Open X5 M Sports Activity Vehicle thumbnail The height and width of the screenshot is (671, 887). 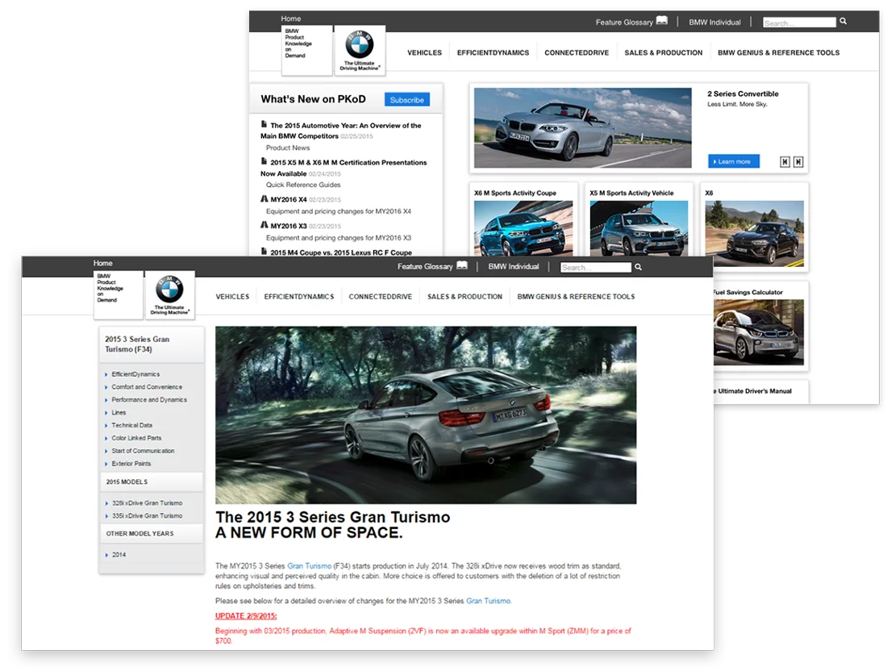(639, 228)
